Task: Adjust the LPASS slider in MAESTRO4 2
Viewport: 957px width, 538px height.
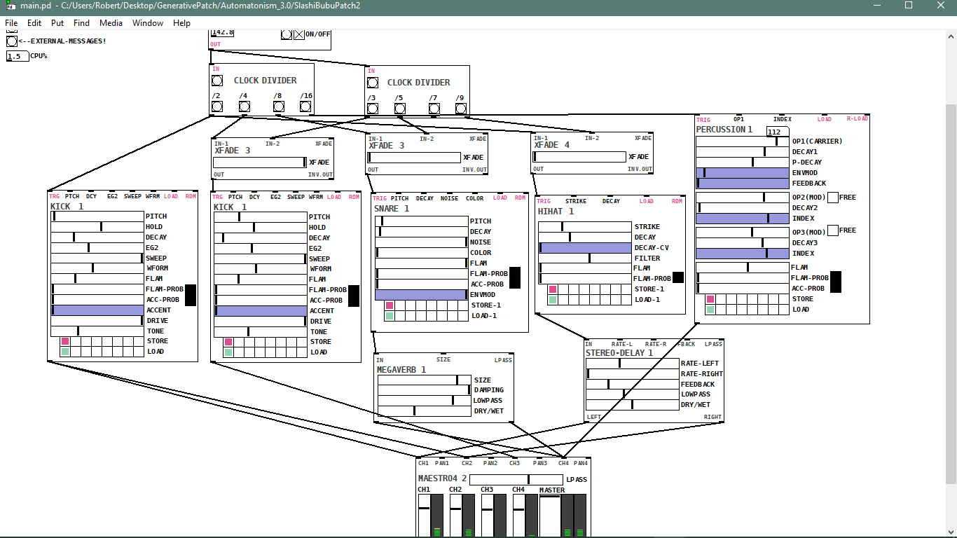Action: 516,479
